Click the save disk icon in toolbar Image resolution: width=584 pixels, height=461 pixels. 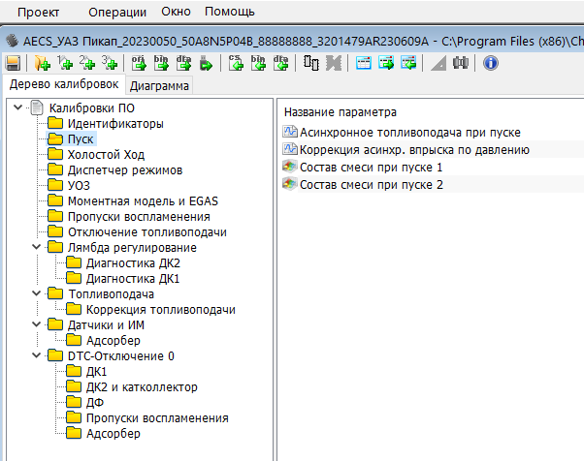tap(13, 63)
